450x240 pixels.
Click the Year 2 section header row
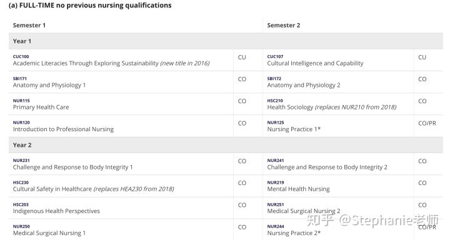[226, 145]
